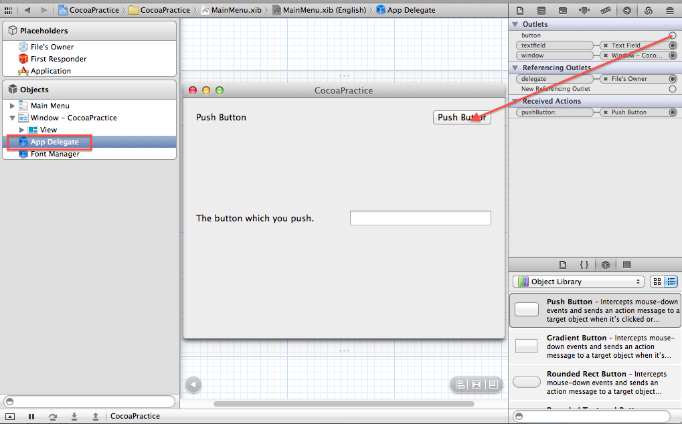Select Gradient Button in the library
682x424 pixels.
tap(595, 346)
